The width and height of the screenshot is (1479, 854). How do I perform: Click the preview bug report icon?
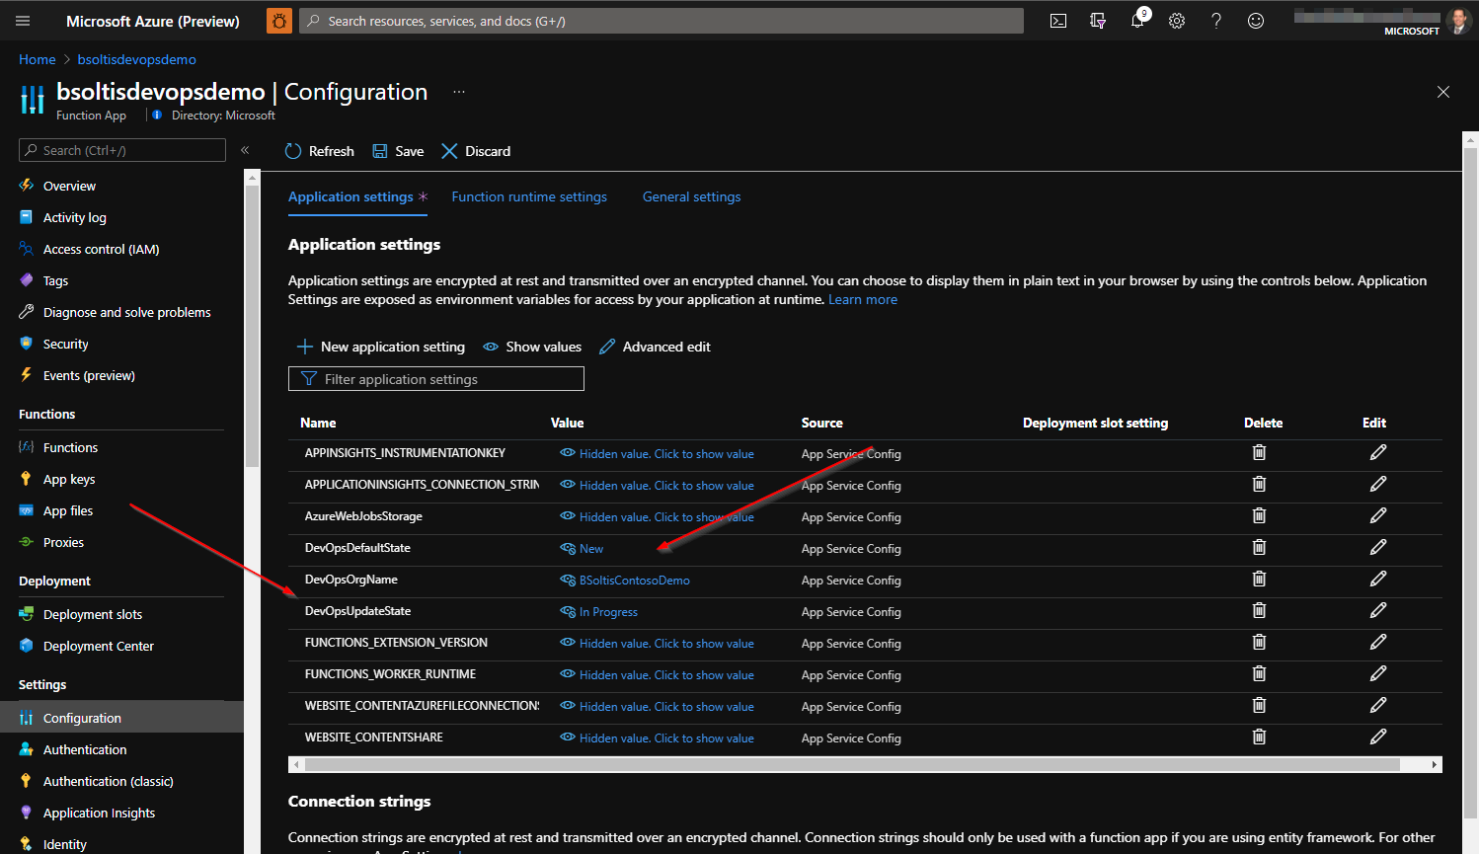(279, 21)
